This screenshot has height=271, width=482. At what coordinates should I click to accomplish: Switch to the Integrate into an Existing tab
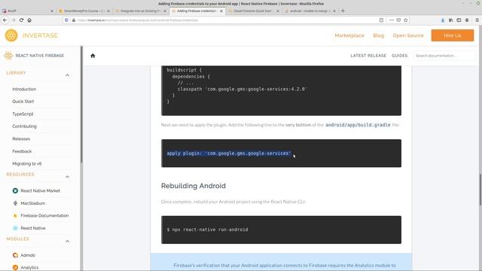tap(141, 11)
